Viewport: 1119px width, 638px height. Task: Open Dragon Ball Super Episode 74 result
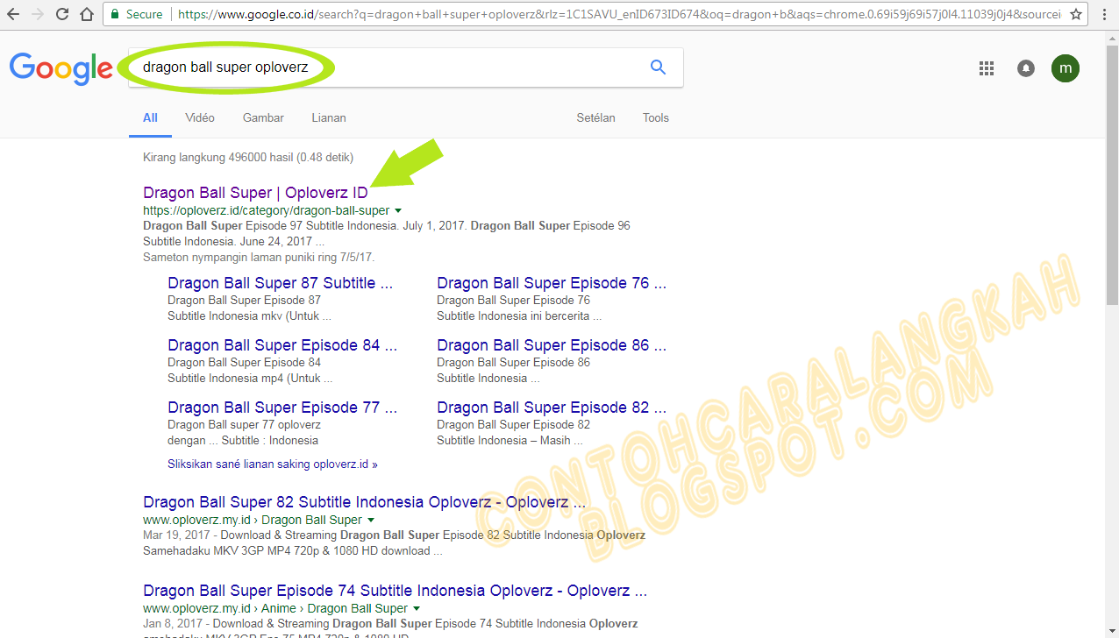tap(396, 591)
